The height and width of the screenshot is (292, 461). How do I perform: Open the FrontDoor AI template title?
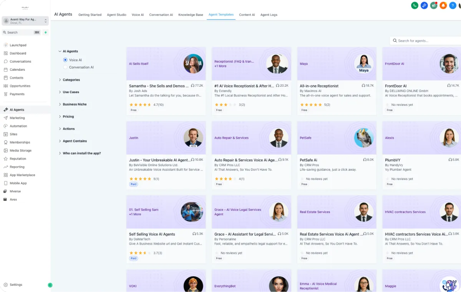tap(396, 86)
